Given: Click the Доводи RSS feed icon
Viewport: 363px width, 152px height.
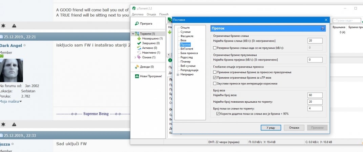Looking at the screenshot, I should (137, 67).
